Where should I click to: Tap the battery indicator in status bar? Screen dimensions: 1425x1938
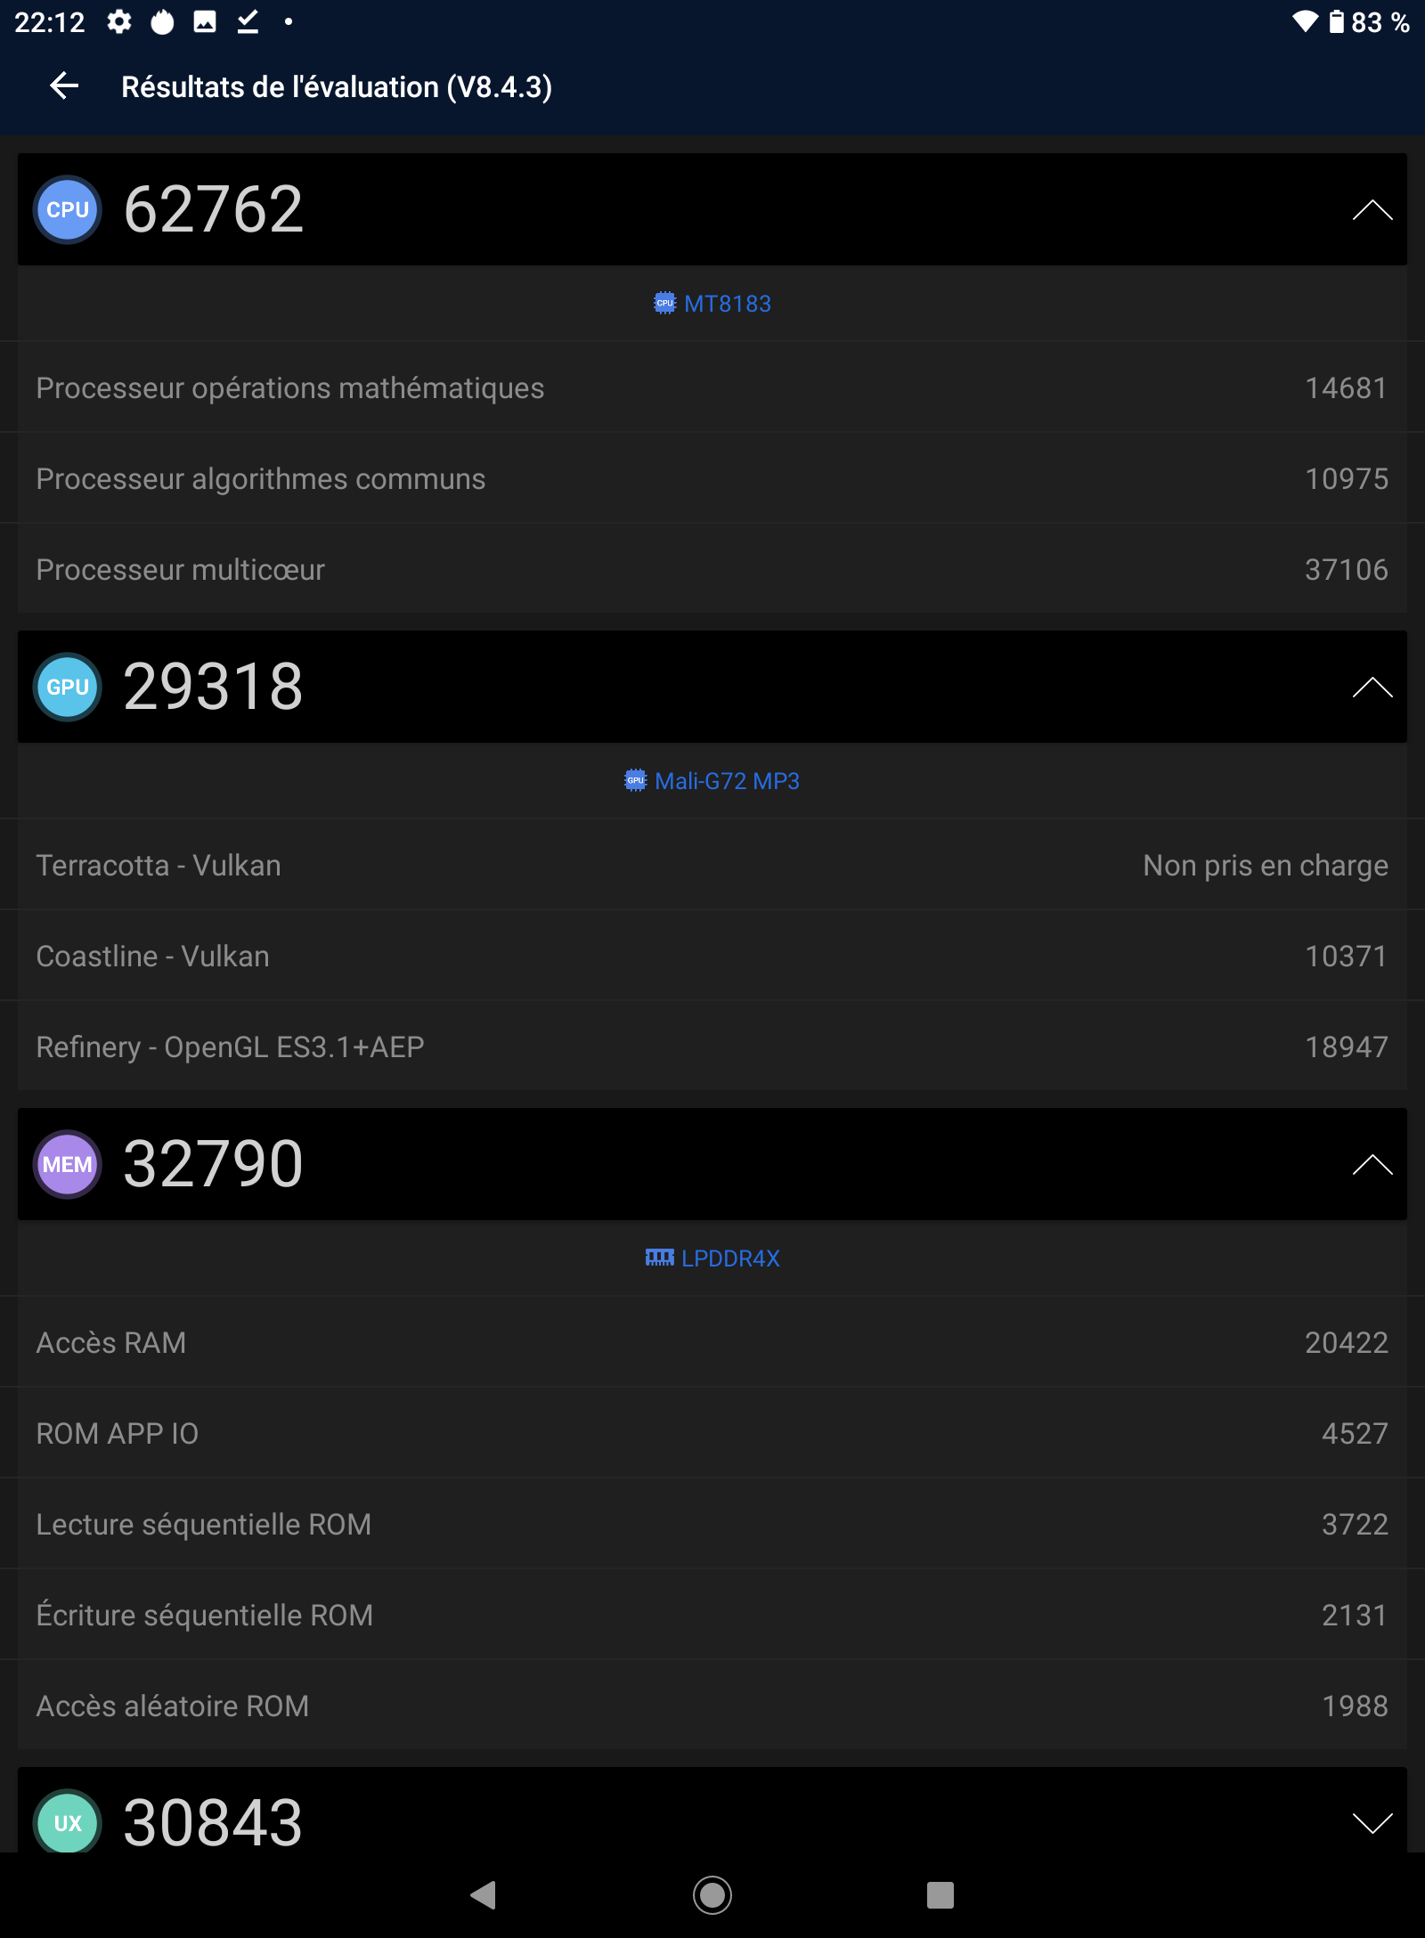[1336, 21]
